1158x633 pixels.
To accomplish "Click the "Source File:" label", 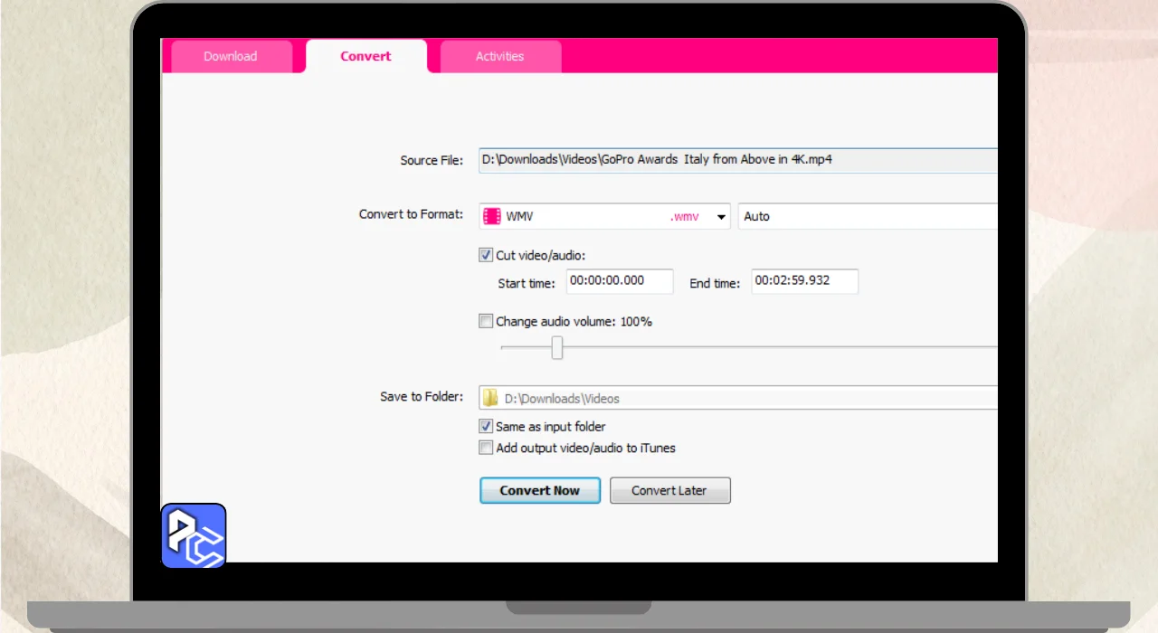I will pos(432,160).
